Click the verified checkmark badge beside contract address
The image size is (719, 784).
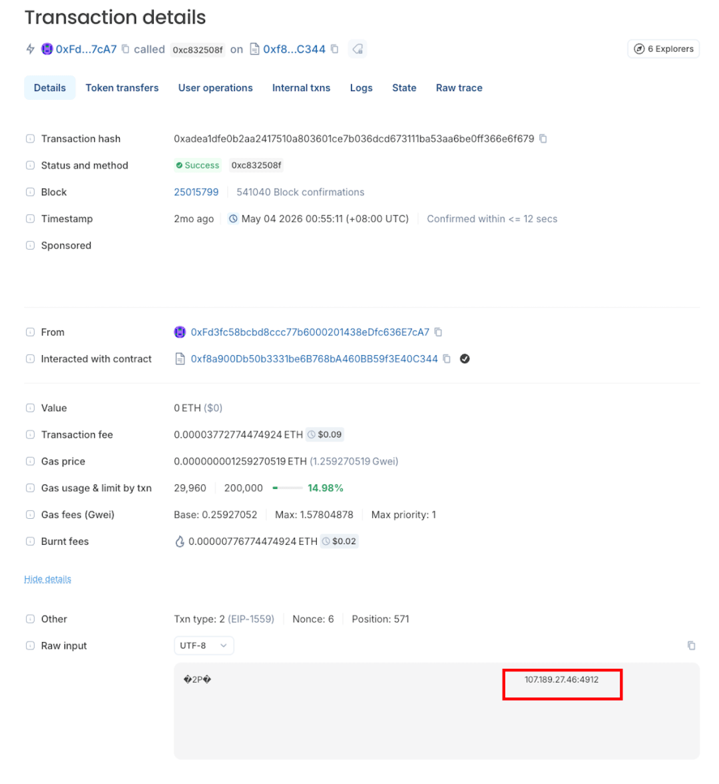[x=465, y=358]
